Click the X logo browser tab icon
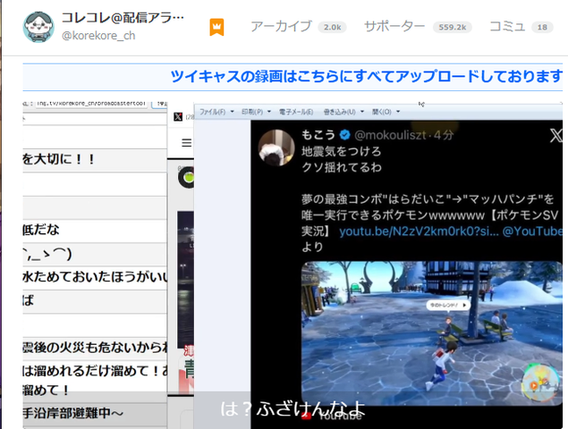Image resolution: width=568 pixels, height=429 pixels. point(178,116)
